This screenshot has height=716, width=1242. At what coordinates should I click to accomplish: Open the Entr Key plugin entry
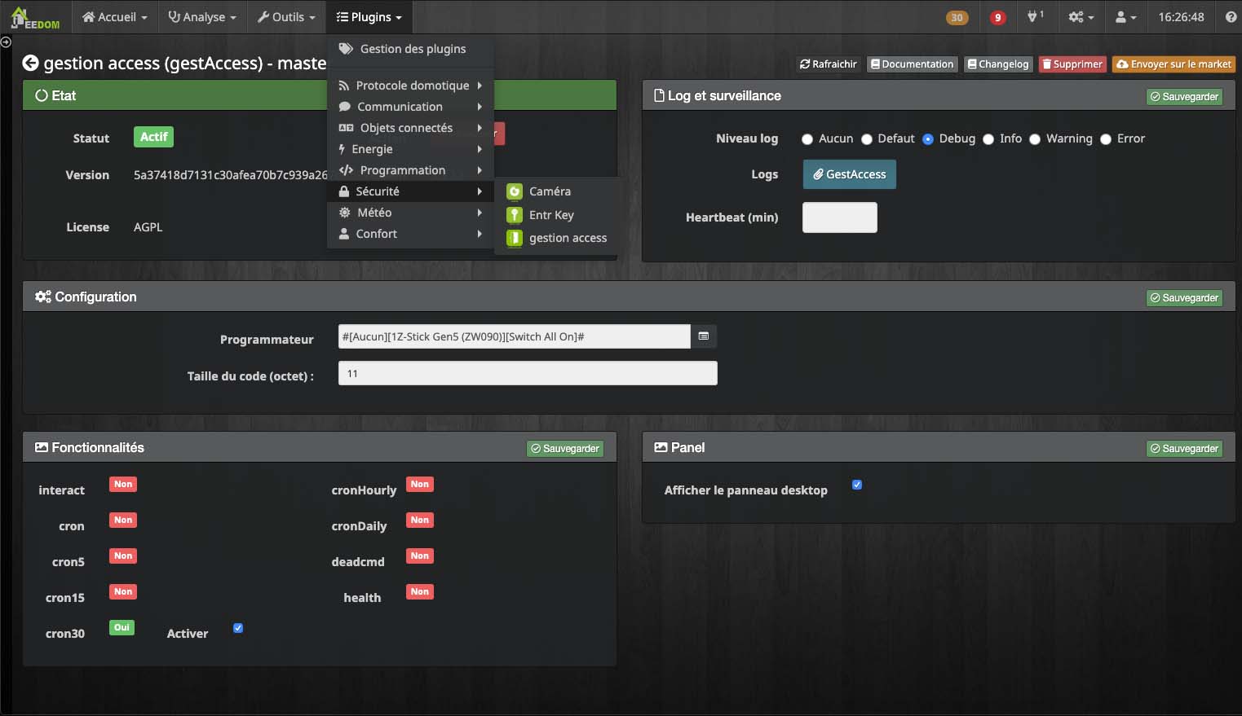click(x=559, y=215)
